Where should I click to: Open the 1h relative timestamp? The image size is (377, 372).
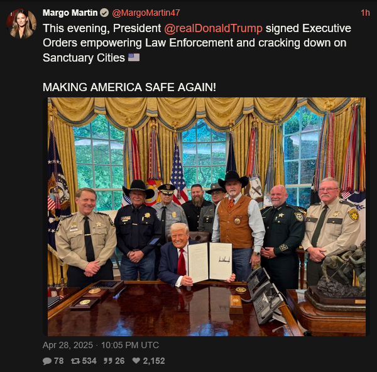[365, 13]
